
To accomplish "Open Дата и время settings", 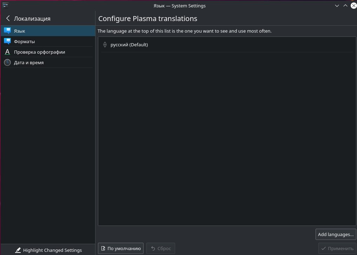I will click(48, 62).
